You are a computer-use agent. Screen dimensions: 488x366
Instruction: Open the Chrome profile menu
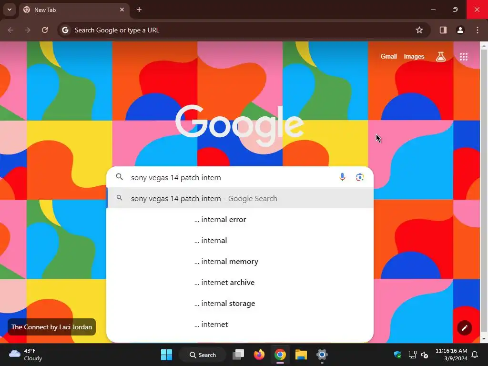tap(460, 30)
